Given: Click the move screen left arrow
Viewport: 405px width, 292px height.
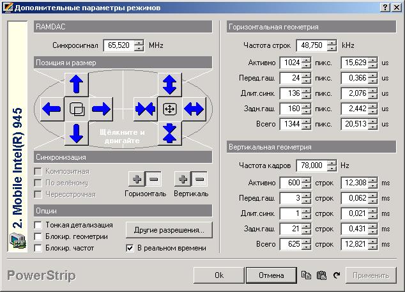Looking at the screenshot, I should [x=52, y=109].
